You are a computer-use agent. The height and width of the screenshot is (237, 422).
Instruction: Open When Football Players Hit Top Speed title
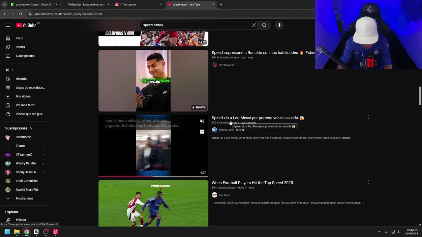coord(252,183)
